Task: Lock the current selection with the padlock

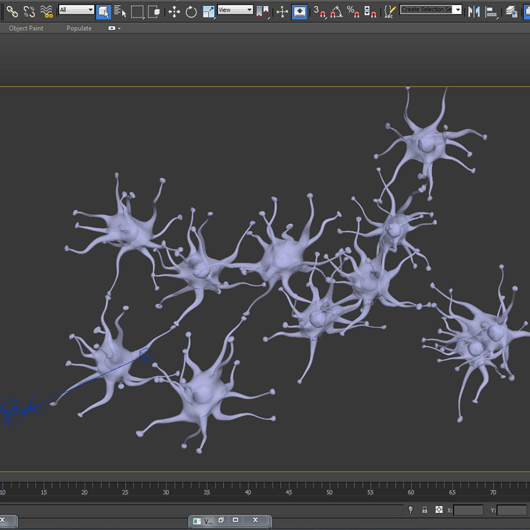Action: pos(425,509)
